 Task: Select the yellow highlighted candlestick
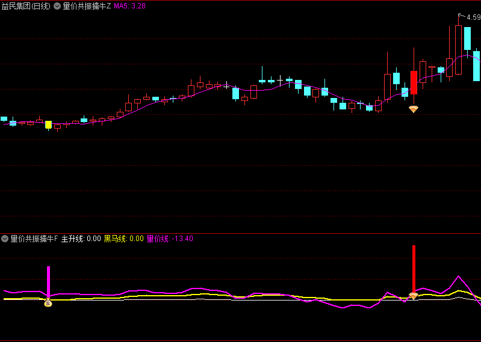tap(48, 124)
